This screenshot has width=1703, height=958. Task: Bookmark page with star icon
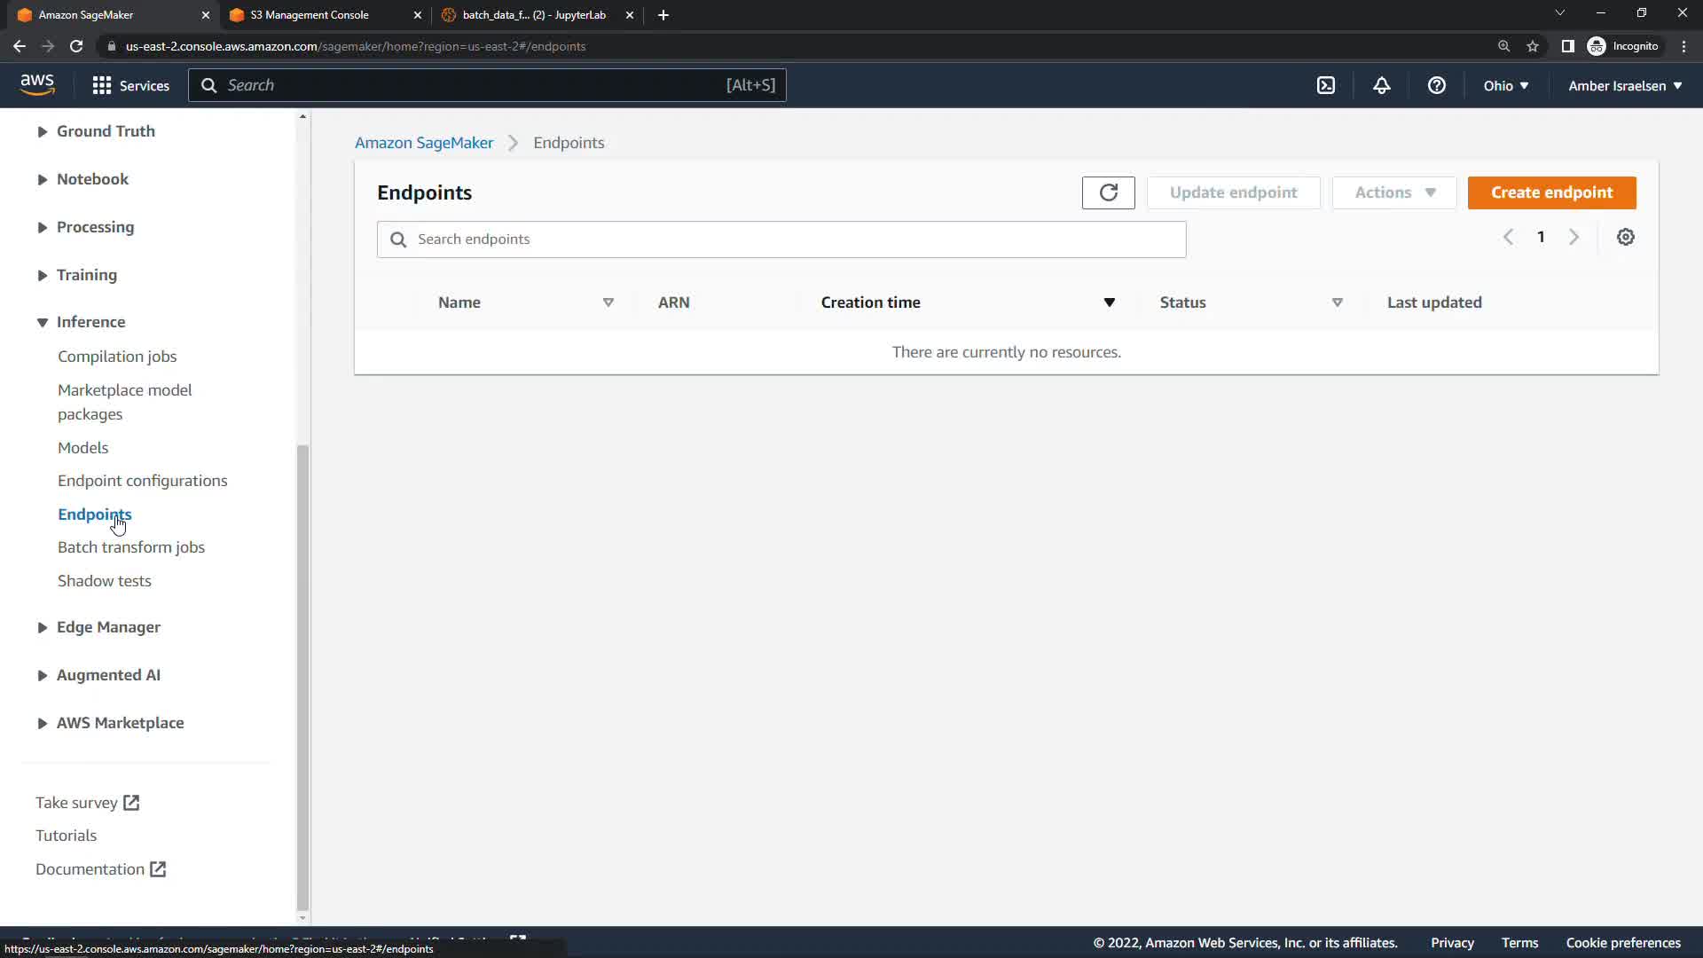(x=1532, y=46)
